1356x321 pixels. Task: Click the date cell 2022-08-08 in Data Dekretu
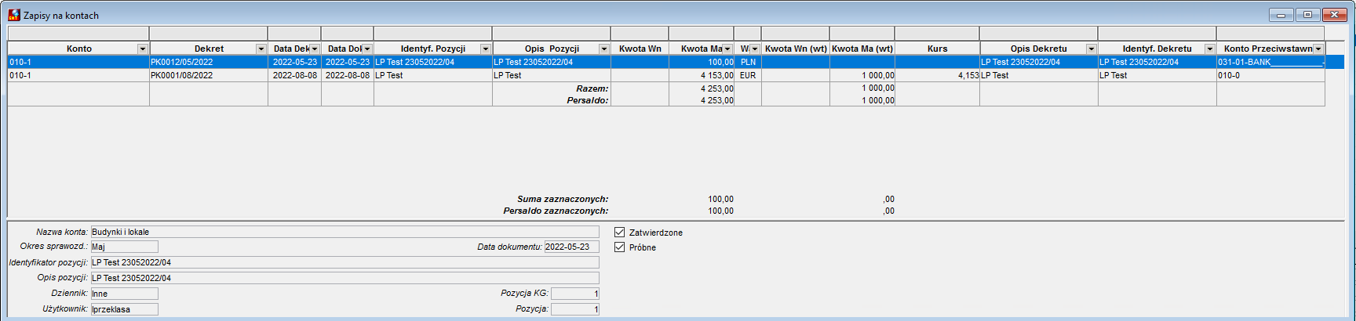pyautogui.click(x=294, y=75)
